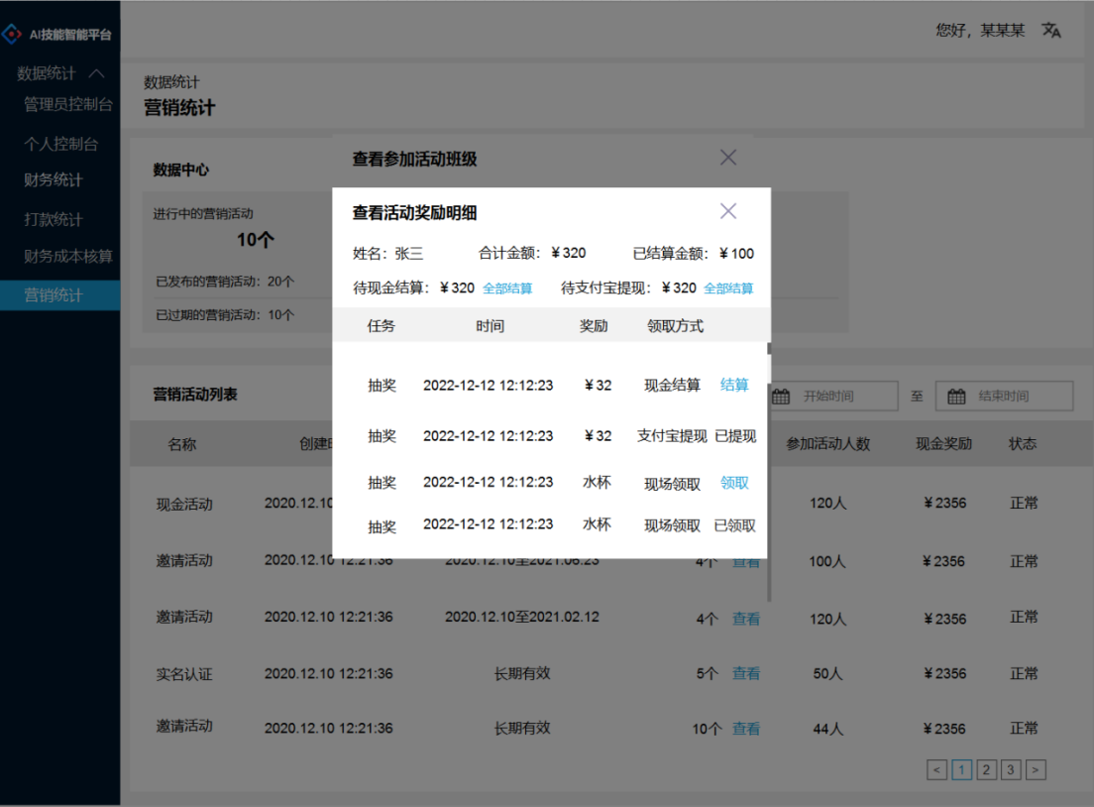Click the 结算 link for the first 抽奖 task
The image size is (1094, 807).
click(x=734, y=386)
